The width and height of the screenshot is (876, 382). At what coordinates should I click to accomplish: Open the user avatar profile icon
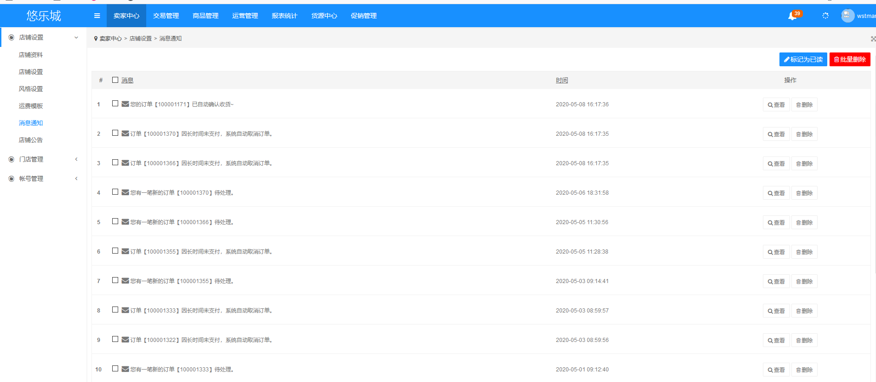[847, 16]
